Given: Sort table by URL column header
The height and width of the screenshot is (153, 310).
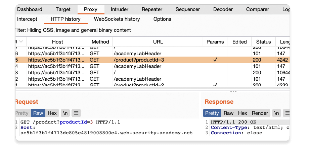Looking at the screenshot, I should point(158,42).
